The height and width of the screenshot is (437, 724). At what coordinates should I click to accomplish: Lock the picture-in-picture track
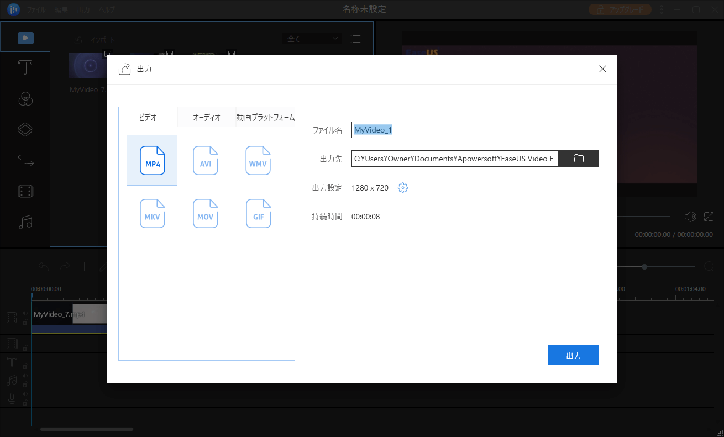coord(25,348)
